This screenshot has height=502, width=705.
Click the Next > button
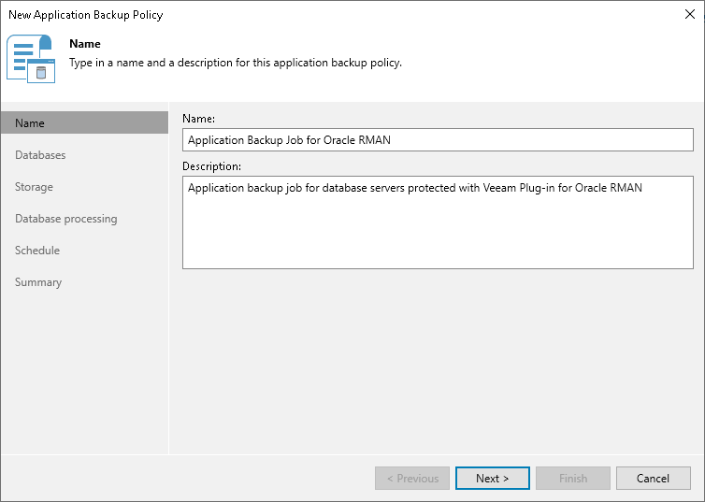[x=493, y=479]
